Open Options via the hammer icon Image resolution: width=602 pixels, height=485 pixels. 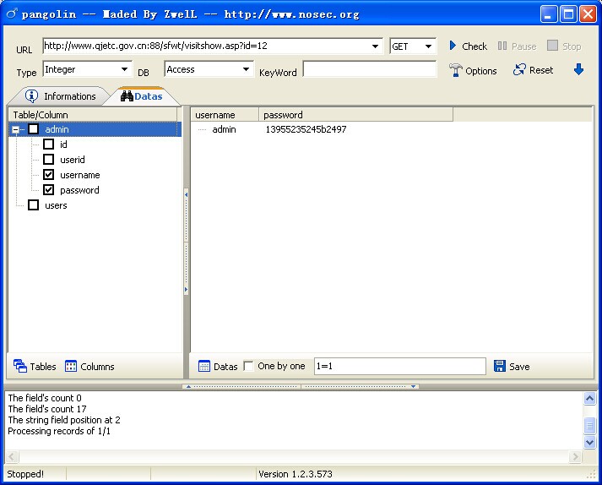[x=455, y=70]
